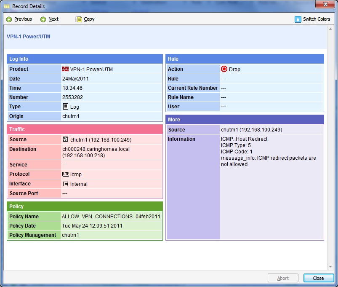Screen dimensions: 338x287
Task: Click the More section header
Action: pos(245,120)
